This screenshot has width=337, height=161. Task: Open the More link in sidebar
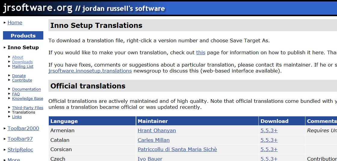click(x=14, y=160)
